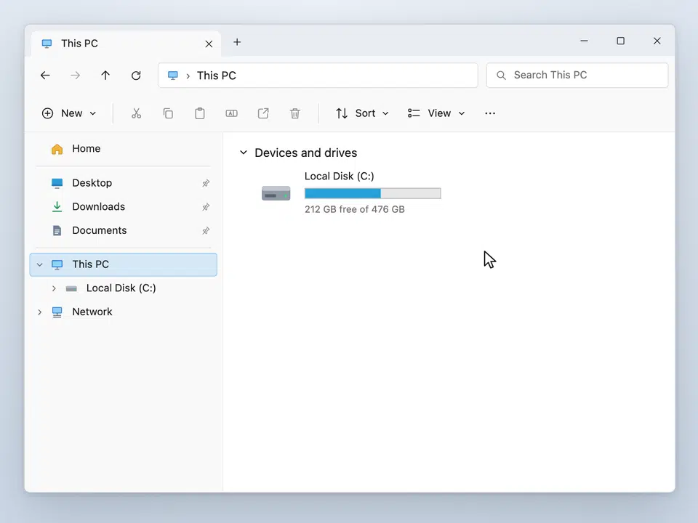The height and width of the screenshot is (523, 698).
Task: Go back with the left arrow
Action: (x=45, y=75)
